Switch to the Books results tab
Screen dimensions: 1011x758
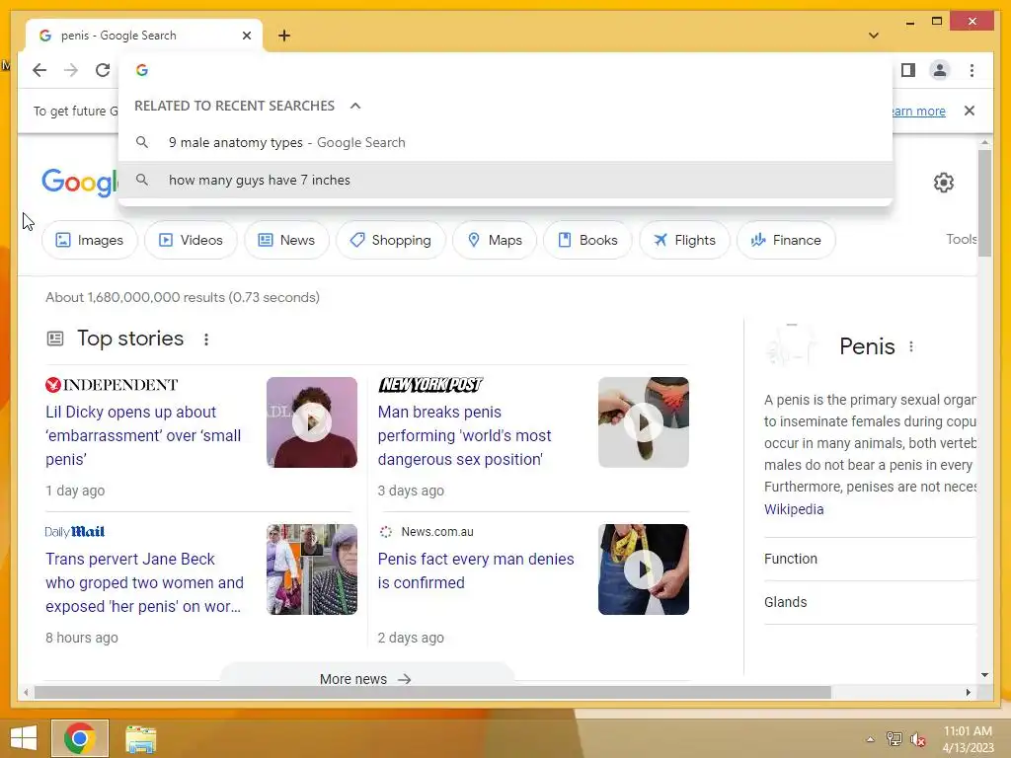point(587,240)
